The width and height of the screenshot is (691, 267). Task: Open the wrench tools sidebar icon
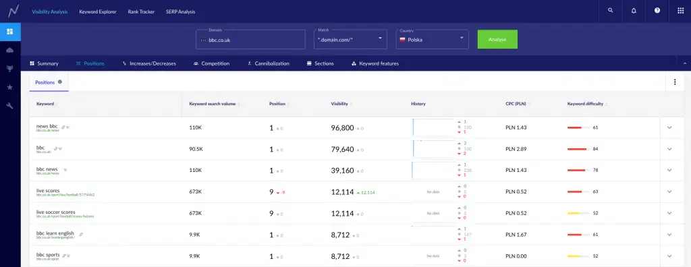[x=10, y=106]
